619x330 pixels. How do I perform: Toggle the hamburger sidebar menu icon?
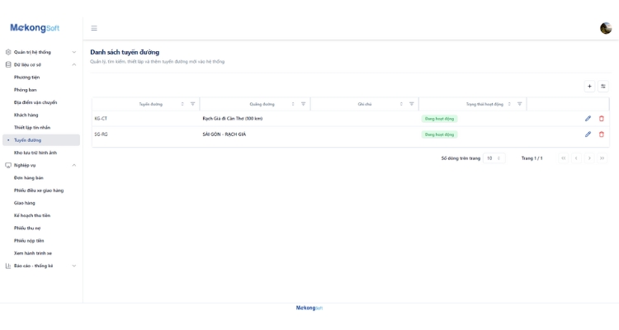tap(94, 28)
